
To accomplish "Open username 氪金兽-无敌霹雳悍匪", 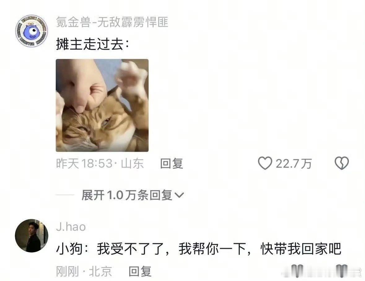I will click(112, 22).
